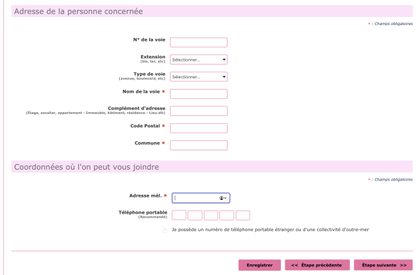Viewport: 420px width, 275px height.
Task: Click the first Téléphone portable box
Action: pyautogui.click(x=179, y=215)
